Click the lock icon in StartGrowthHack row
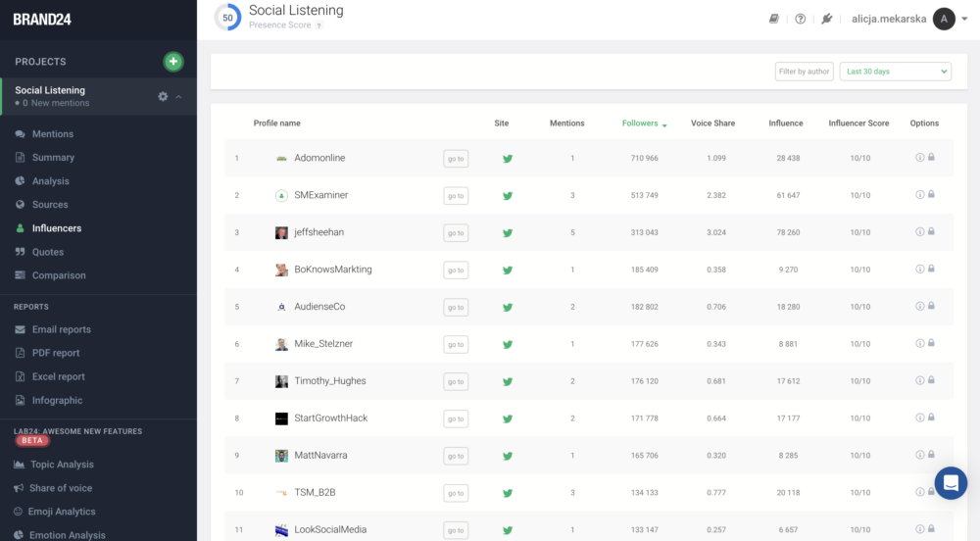Screen dimensions: 980x541 [x=931, y=418]
